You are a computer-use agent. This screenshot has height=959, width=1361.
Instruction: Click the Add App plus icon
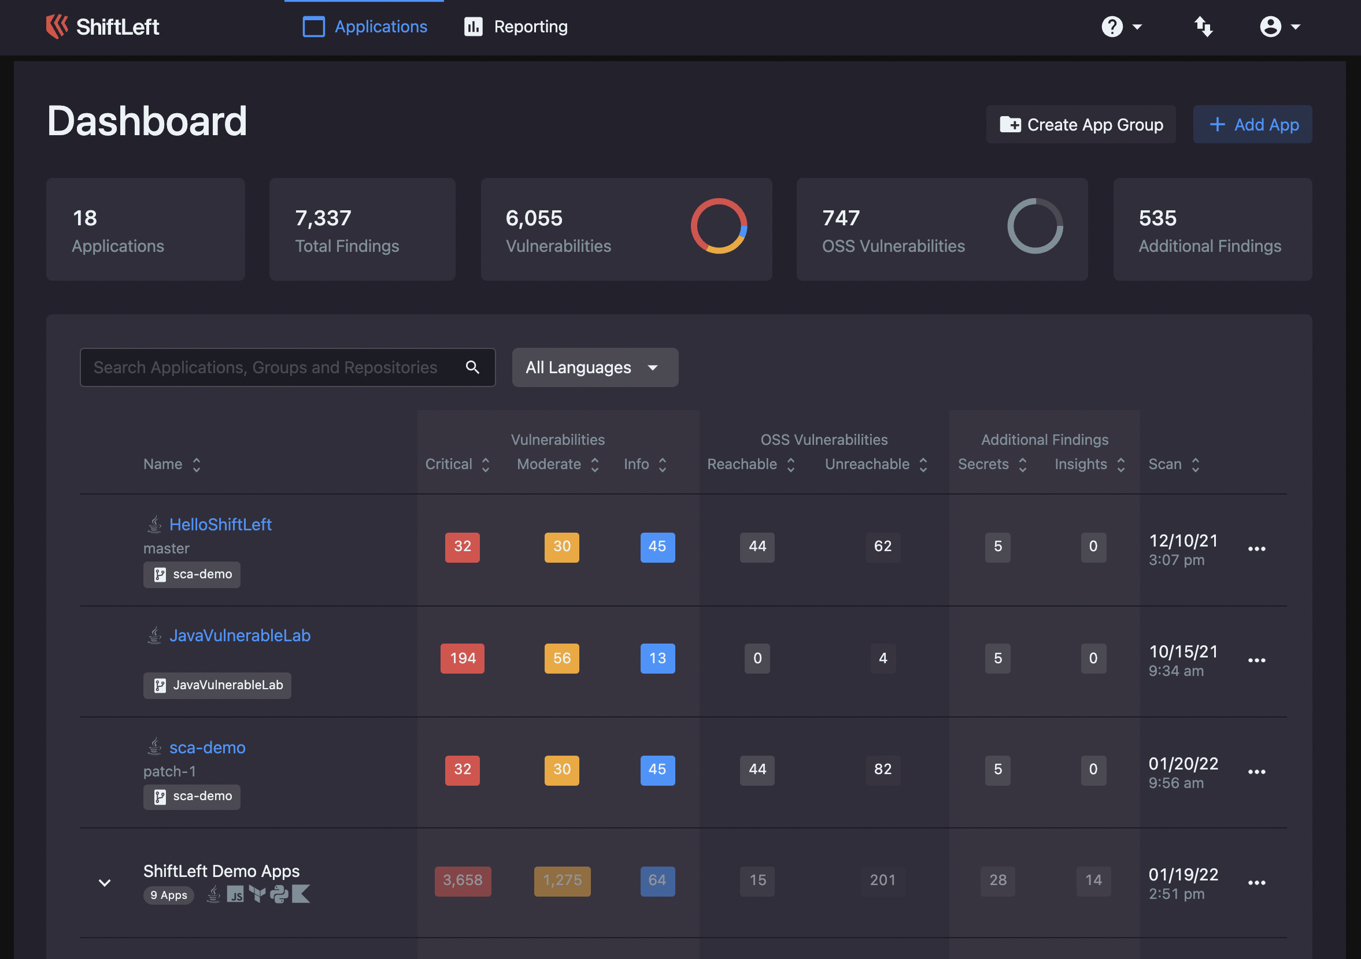[1216, 124]
